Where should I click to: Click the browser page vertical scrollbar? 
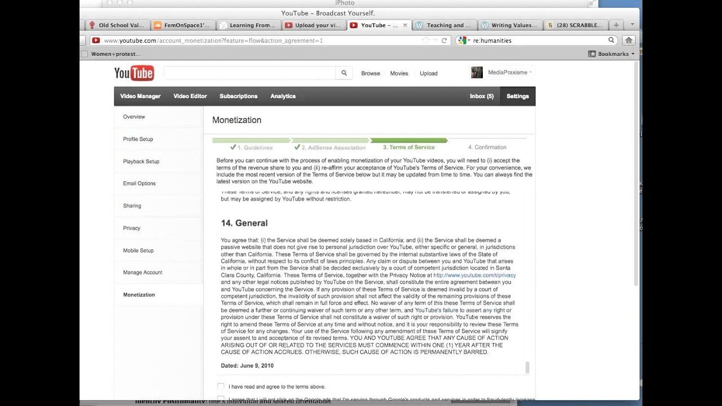(x=637, y=175)
